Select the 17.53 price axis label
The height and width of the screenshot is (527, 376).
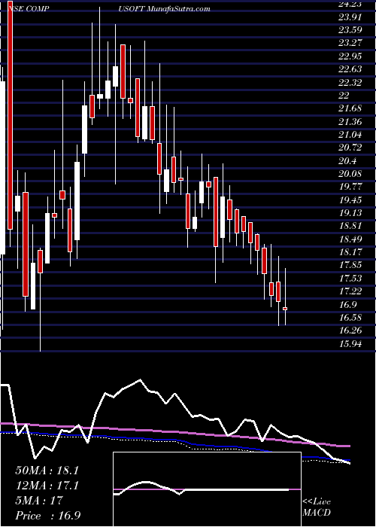point(350,279)
